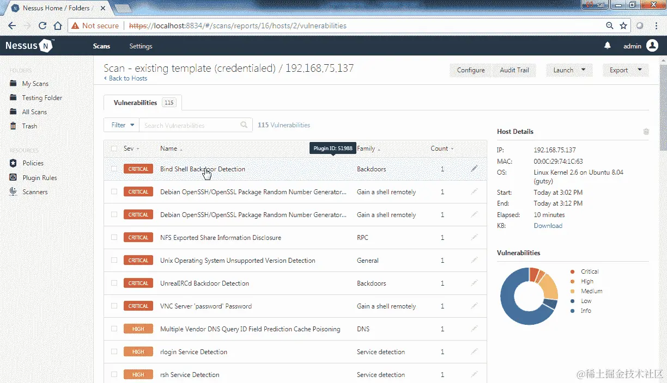
Task: Click the not secure warning icon
Action: click(x=74, y=26)
